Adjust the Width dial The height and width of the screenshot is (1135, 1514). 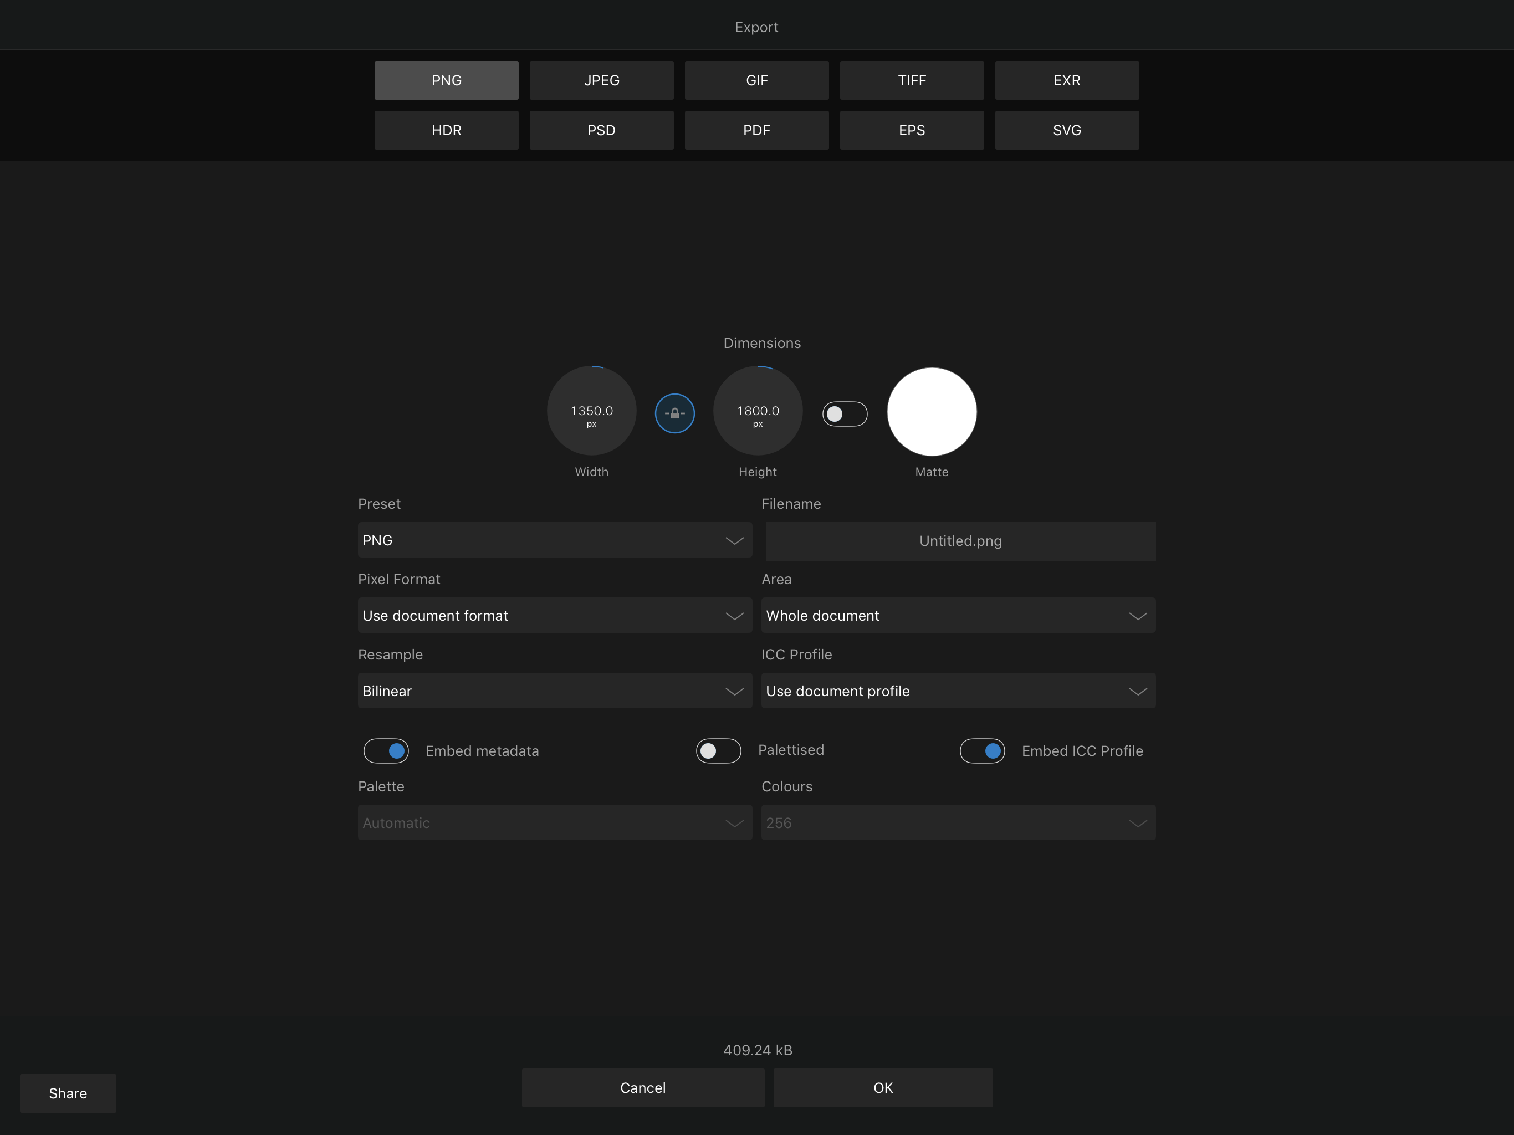pos(591,411)
